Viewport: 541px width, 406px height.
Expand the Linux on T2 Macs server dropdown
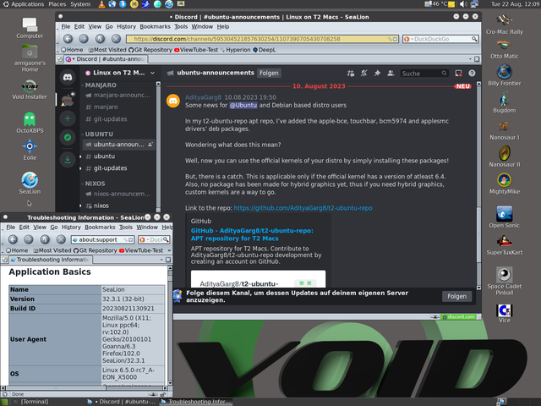point(152,73)
